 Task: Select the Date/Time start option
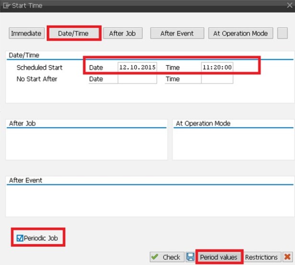click(x=73, y=33)
